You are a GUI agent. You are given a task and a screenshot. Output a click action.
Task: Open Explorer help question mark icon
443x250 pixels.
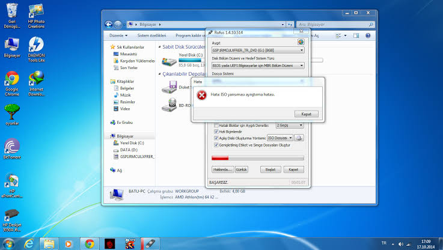(x=368, y=35)
